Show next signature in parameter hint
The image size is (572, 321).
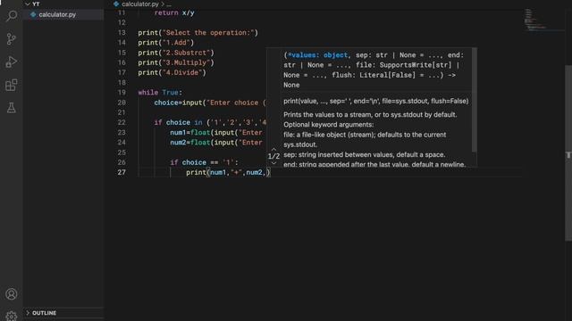pos(273,163)
